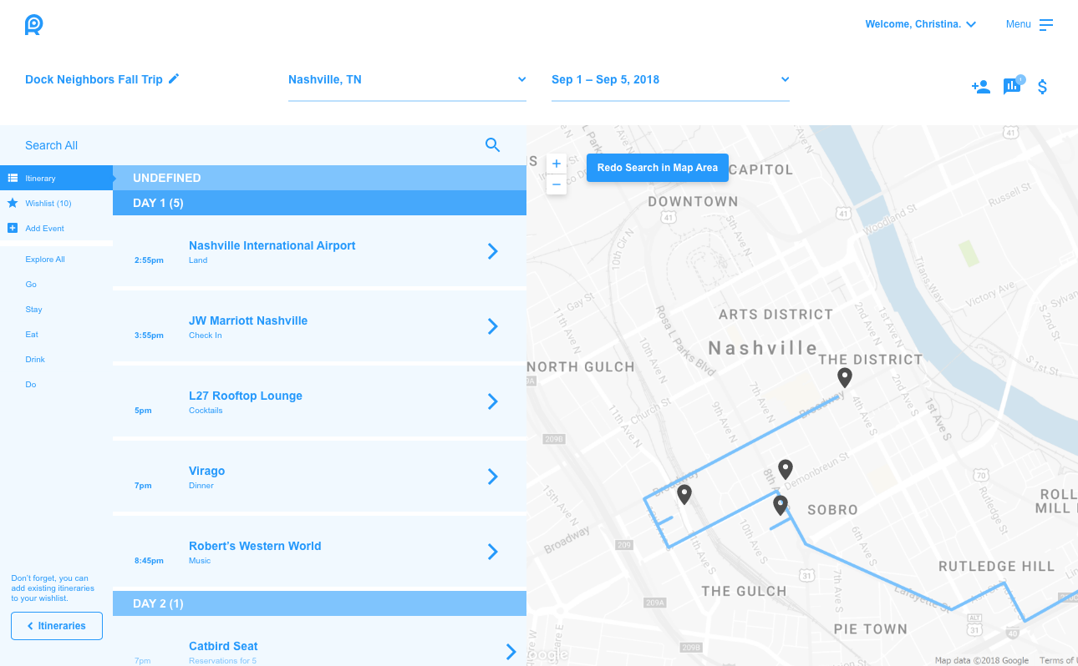
Task: Select the Do category
Action: [x=31, y=385]
